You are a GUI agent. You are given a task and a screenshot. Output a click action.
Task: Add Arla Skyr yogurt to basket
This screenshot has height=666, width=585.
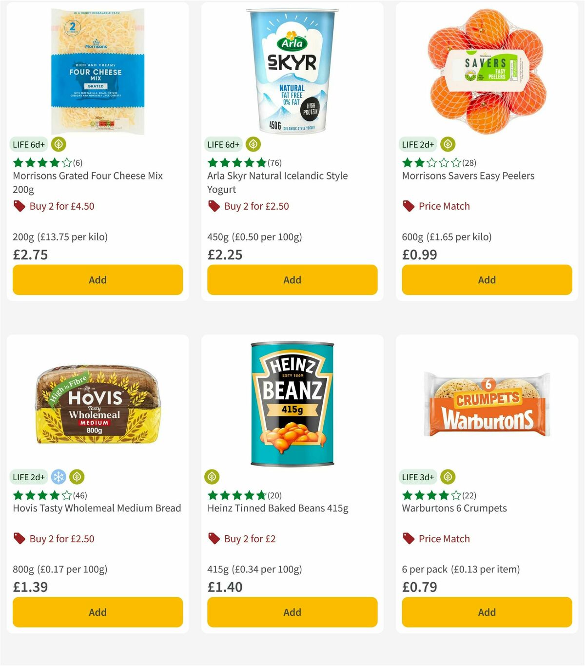[x=292, y=280]
